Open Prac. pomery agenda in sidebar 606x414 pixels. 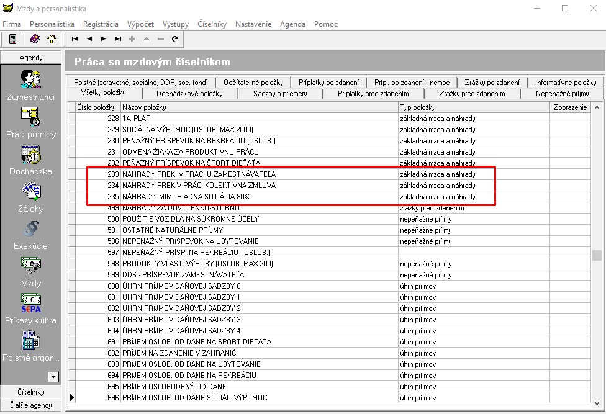click(x=30, y=122)
